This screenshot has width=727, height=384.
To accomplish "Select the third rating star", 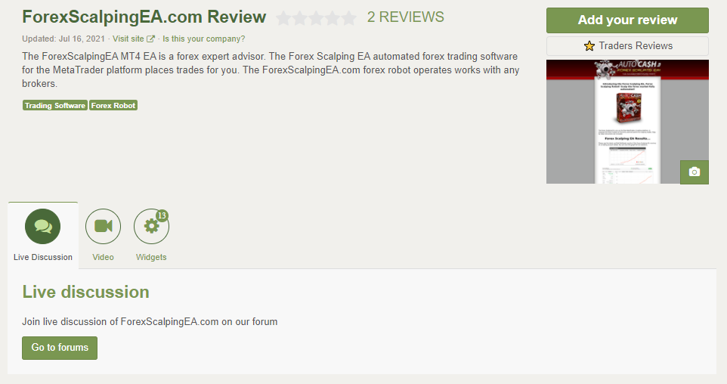I will 316,18.
